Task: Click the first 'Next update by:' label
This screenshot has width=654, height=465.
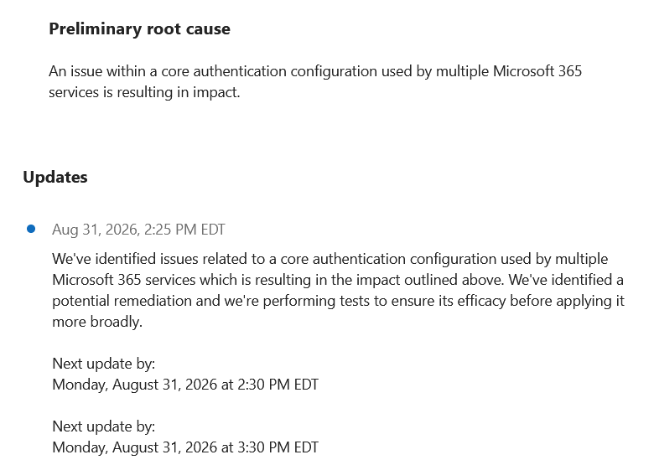Action: [103, 364]
